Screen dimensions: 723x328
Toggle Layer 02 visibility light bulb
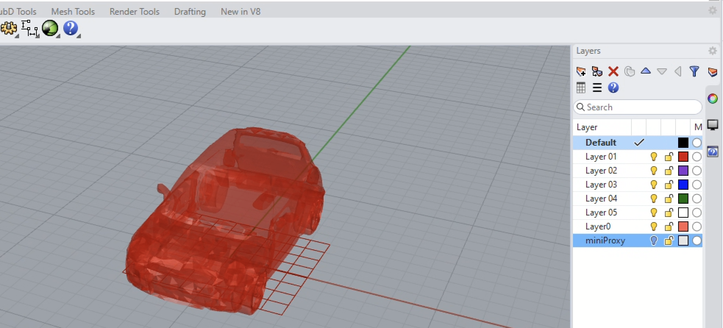(x=653, y=171)
